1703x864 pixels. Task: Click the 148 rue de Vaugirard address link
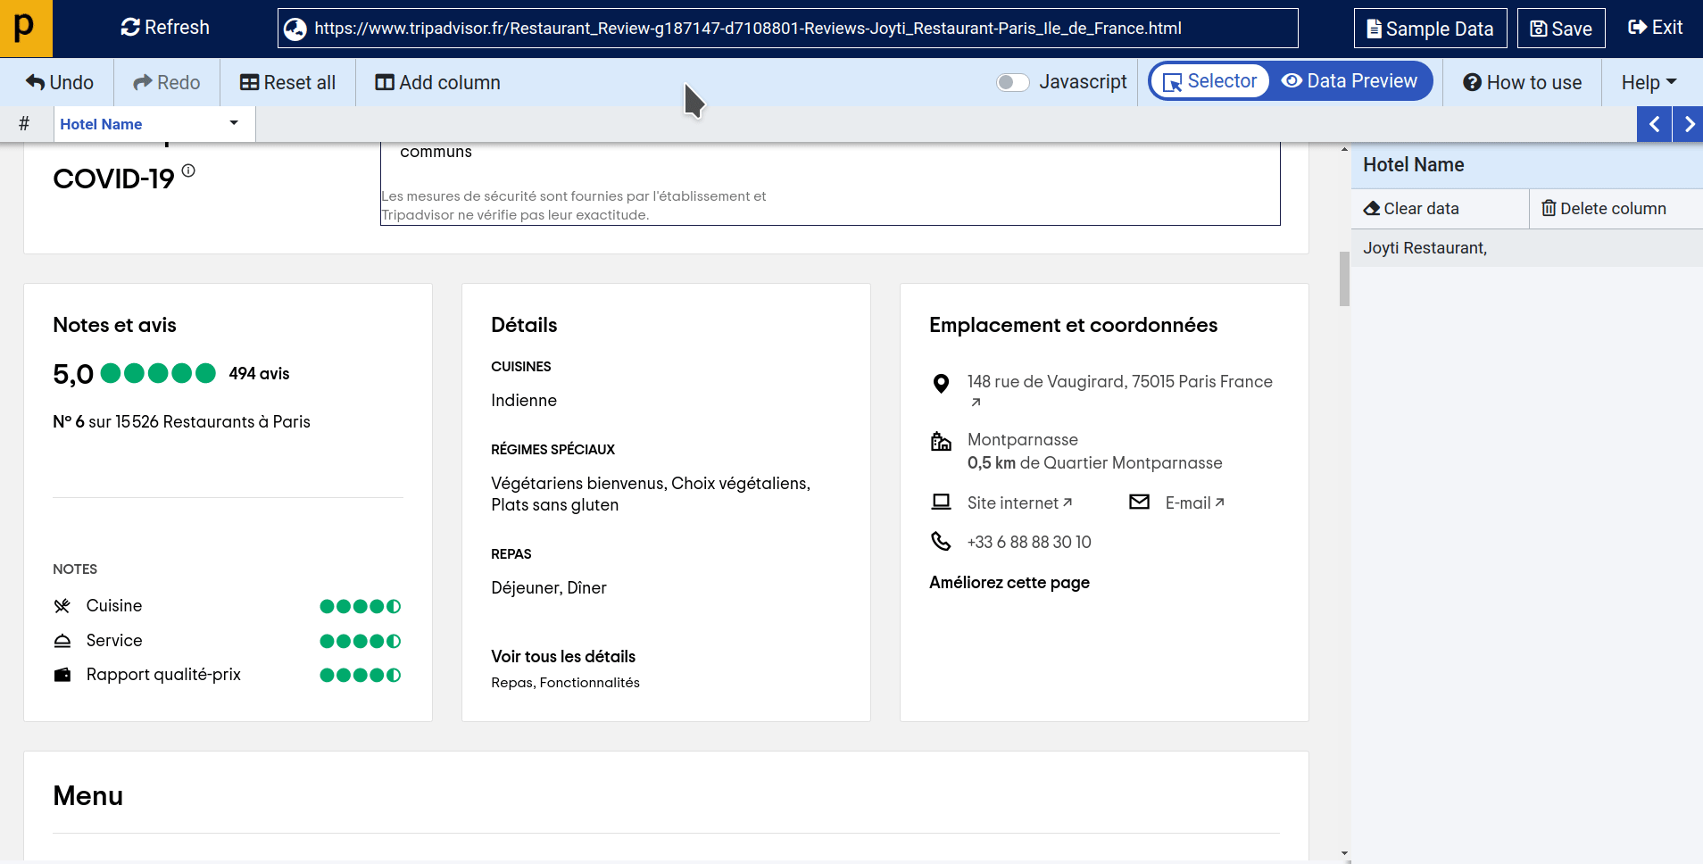(1119, 382)
